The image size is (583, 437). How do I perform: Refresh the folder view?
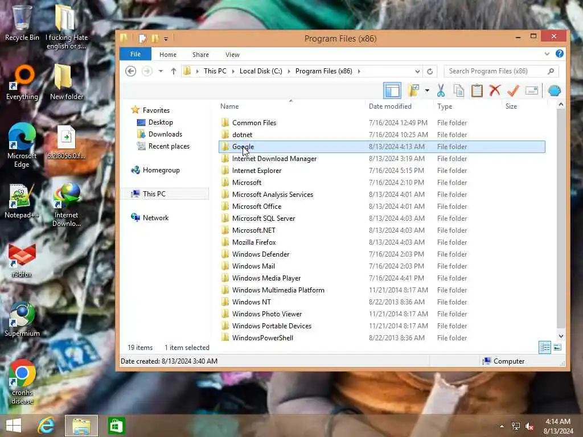coord(430,71)
